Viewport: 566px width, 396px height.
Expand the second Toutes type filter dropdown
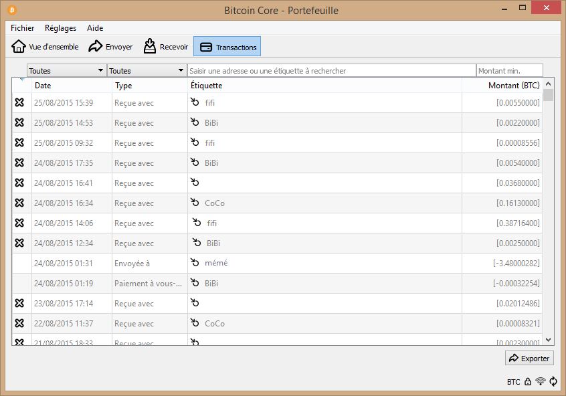tap(147, 70)
